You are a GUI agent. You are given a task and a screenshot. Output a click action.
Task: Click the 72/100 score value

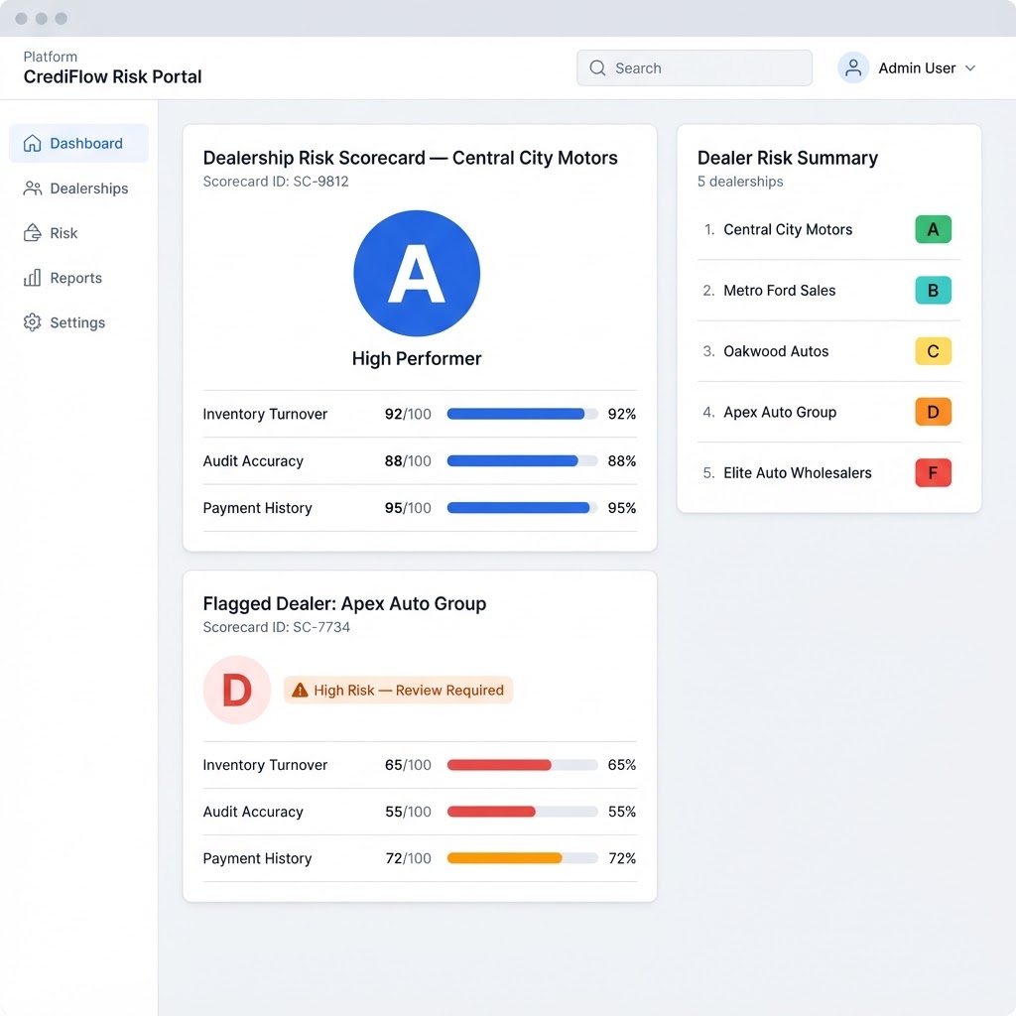click(408, 858)
